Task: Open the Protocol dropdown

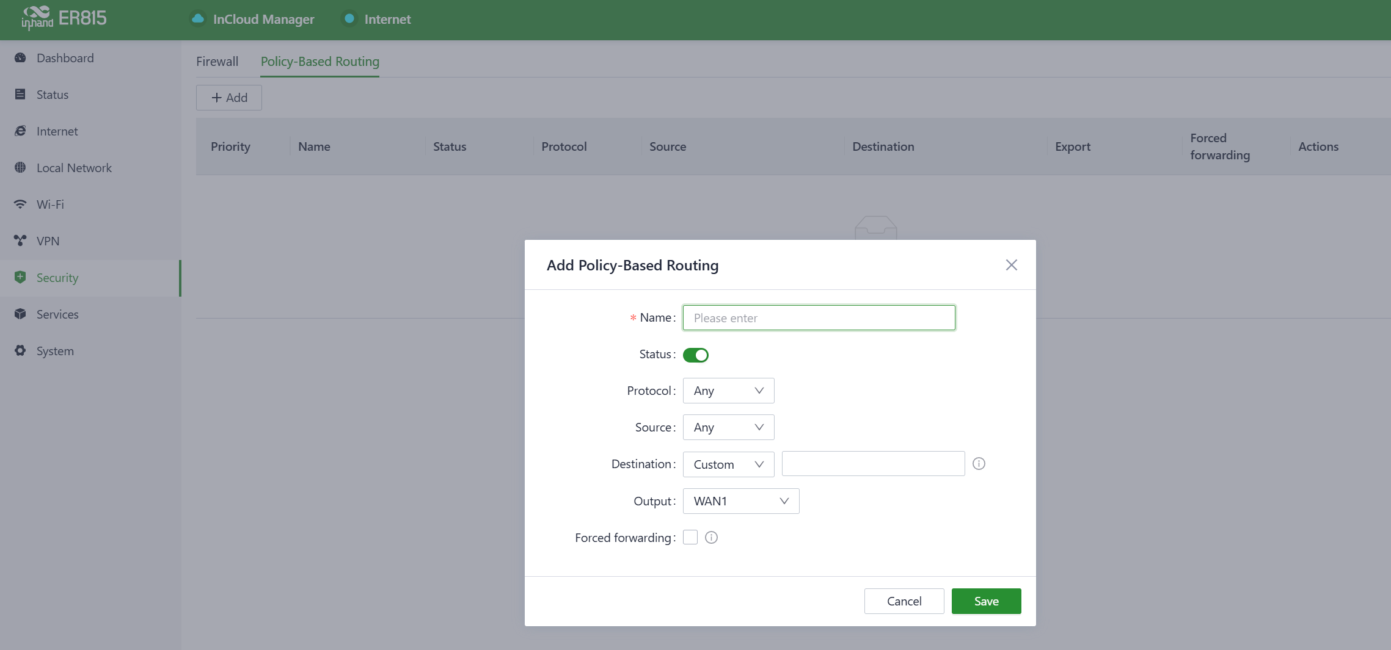Action: [x=728, y=391]
